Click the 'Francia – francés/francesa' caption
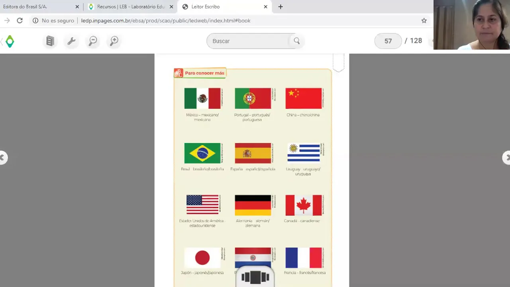The height and width of the screenshot is (287, 510). [305, 273]
